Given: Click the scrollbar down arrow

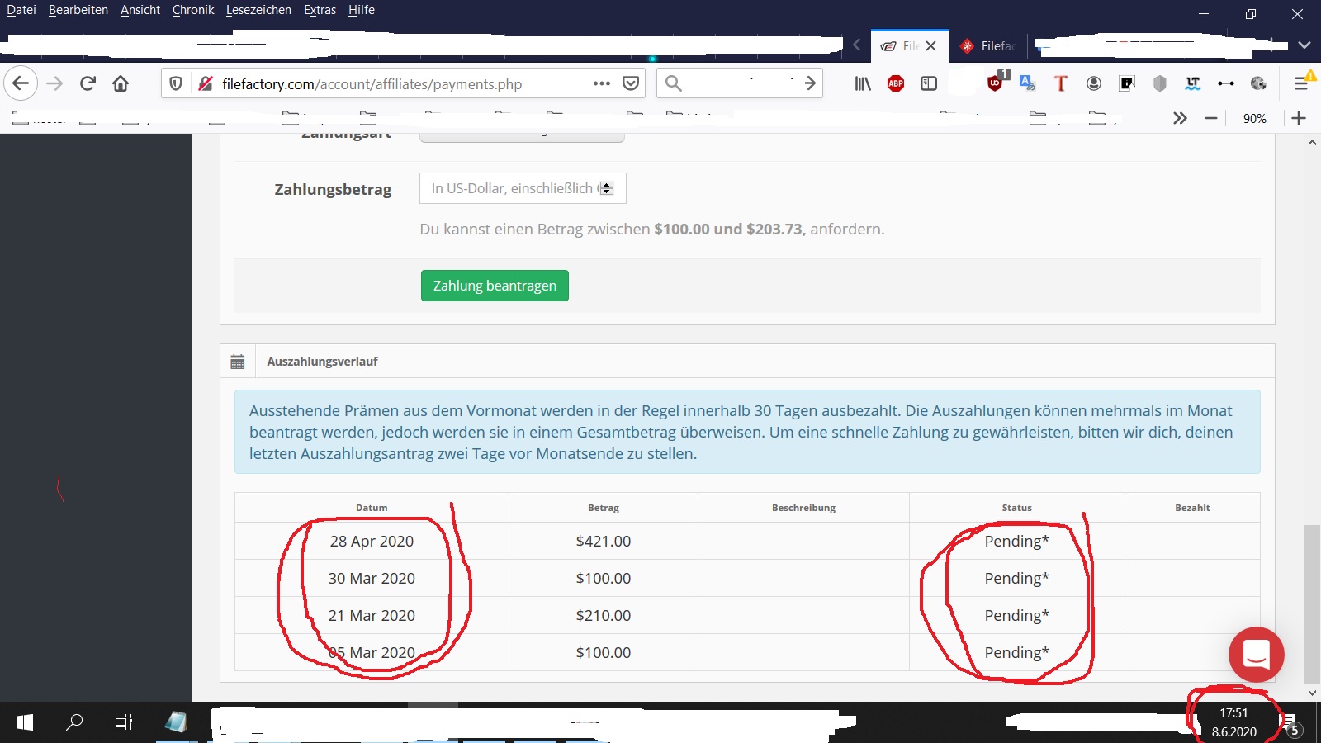Looking at the screenshot, I should 1312,693.
